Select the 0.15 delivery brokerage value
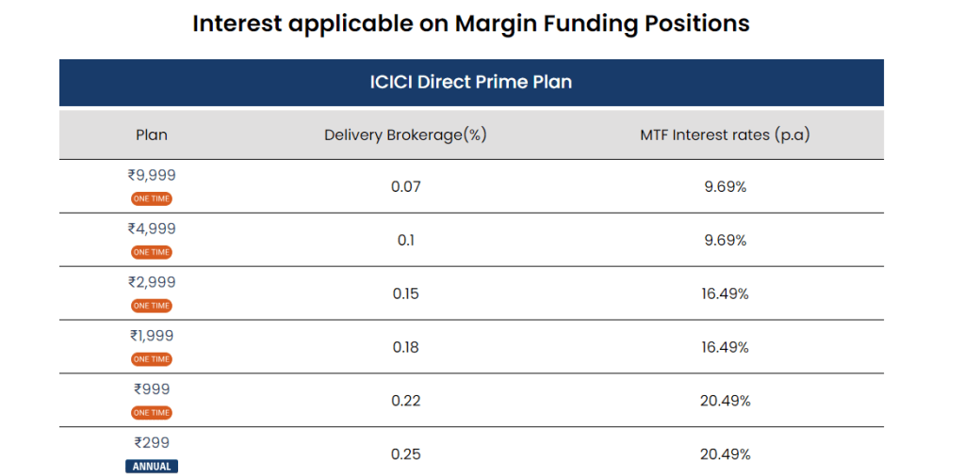The image size is (964, 475). click(x=405, y=293)
